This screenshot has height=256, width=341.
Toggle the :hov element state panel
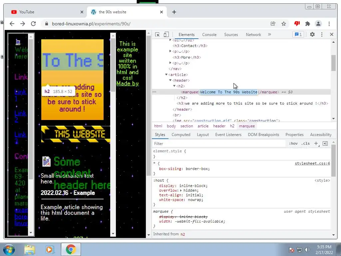[x=293, y=143]
